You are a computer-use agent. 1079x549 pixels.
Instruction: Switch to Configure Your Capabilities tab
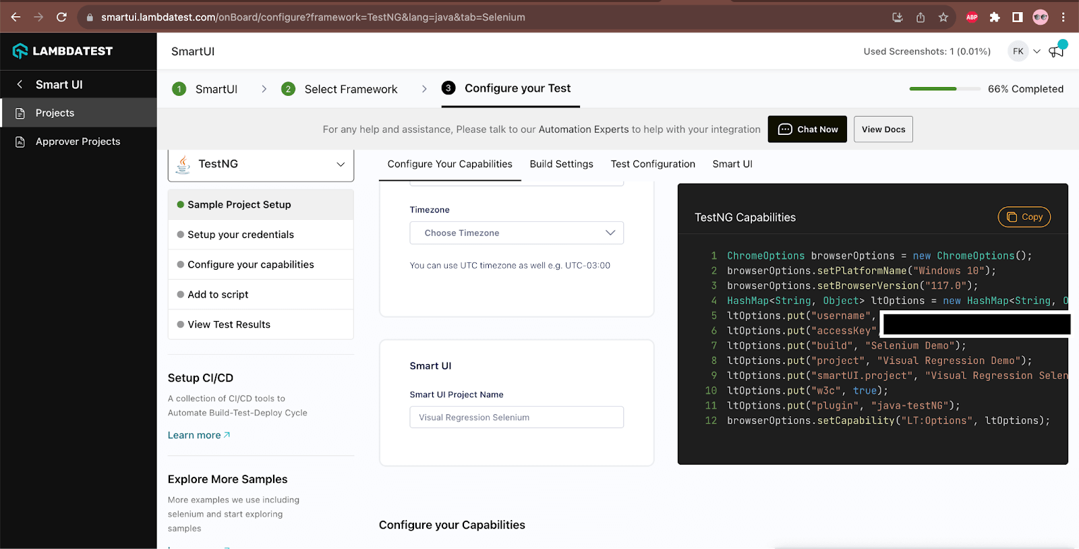(450, 164)
